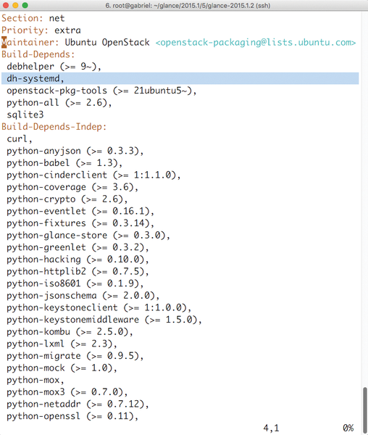Click the Section: net line
The height and width of the screenshot is (435, 368).
click(x=33, y=18)
